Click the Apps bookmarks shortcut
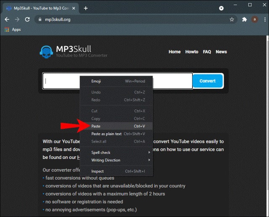 13,30
